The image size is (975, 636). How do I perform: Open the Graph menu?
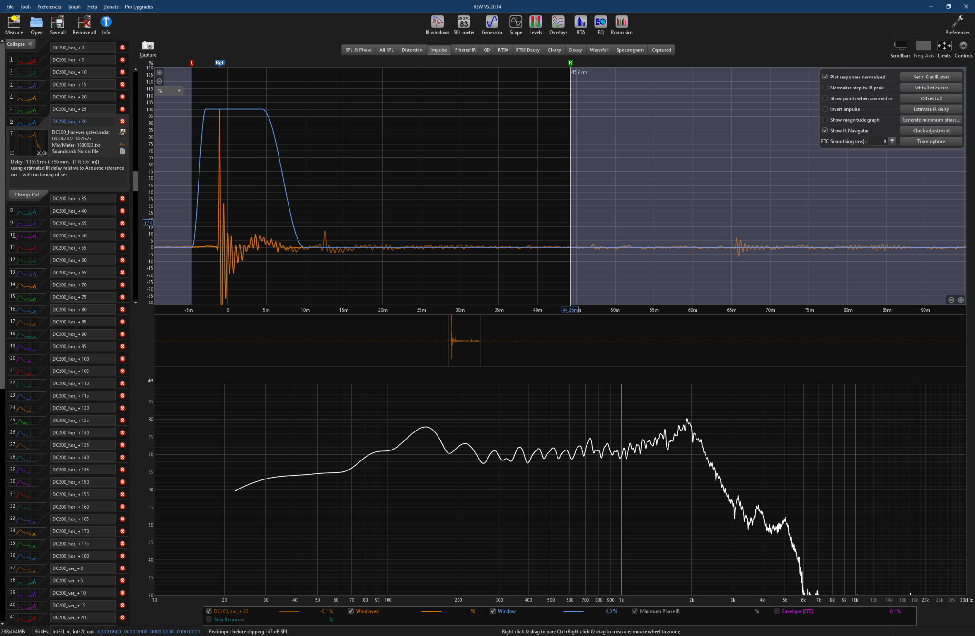[x=74, y=7]
